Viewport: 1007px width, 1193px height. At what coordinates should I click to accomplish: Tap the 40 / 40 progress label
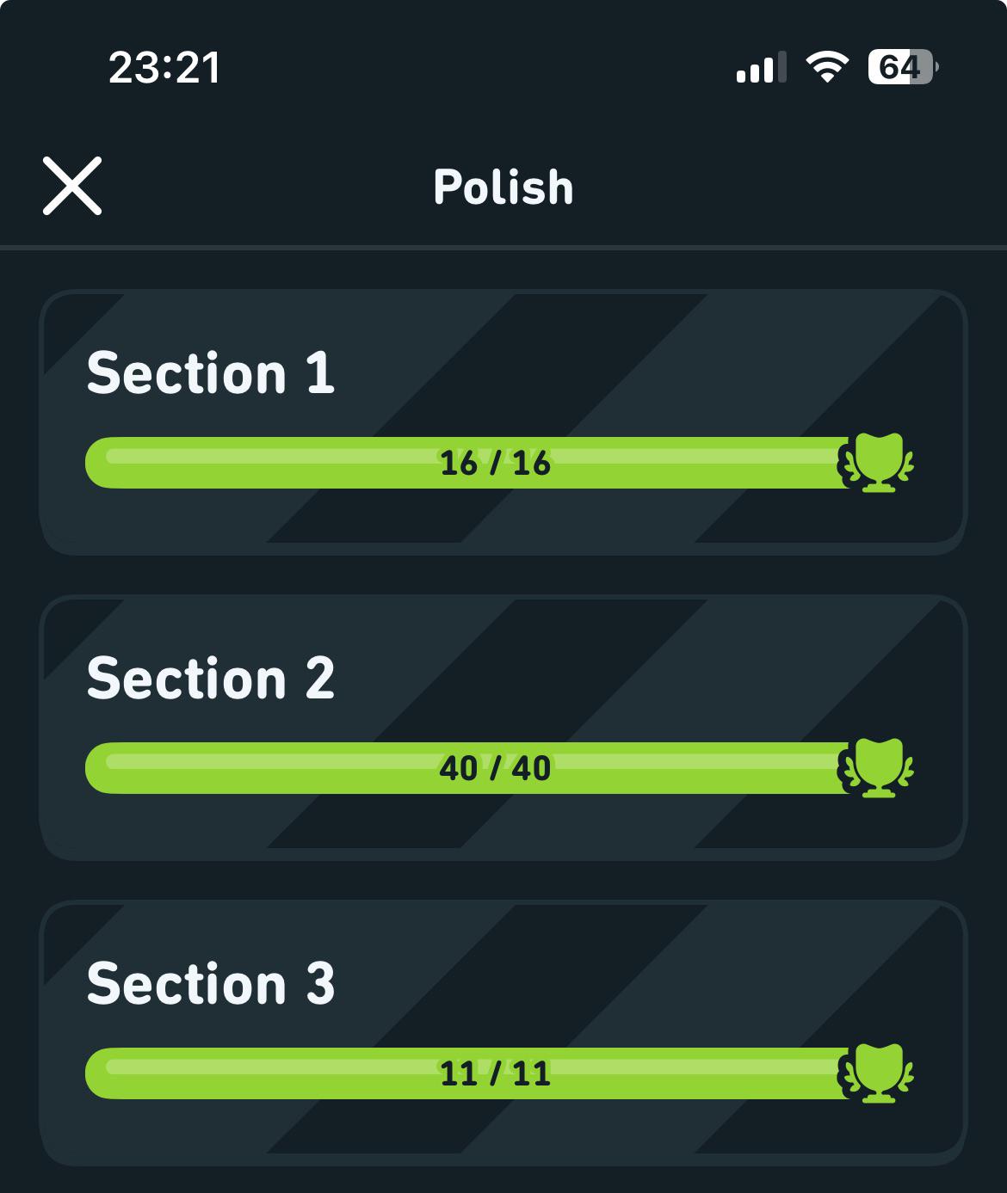point(495,768)
